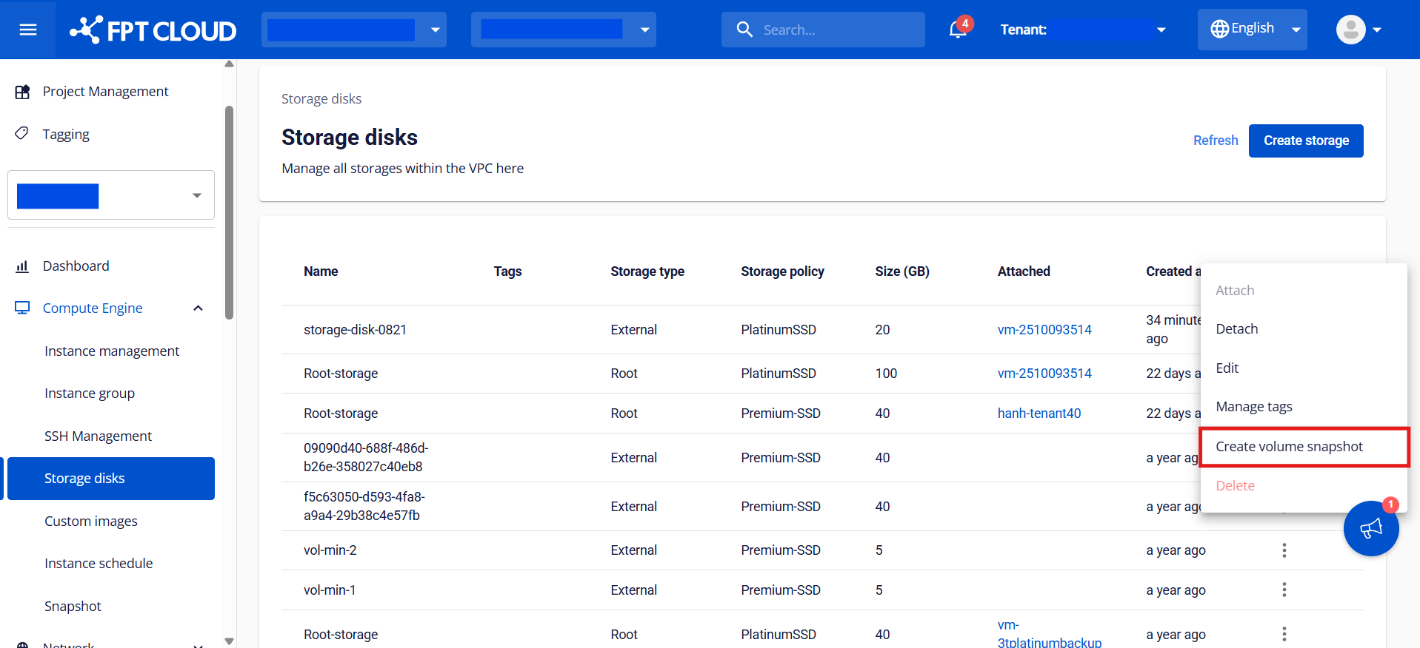
Task: Click the Refresh link
Action: [1215, 141]
